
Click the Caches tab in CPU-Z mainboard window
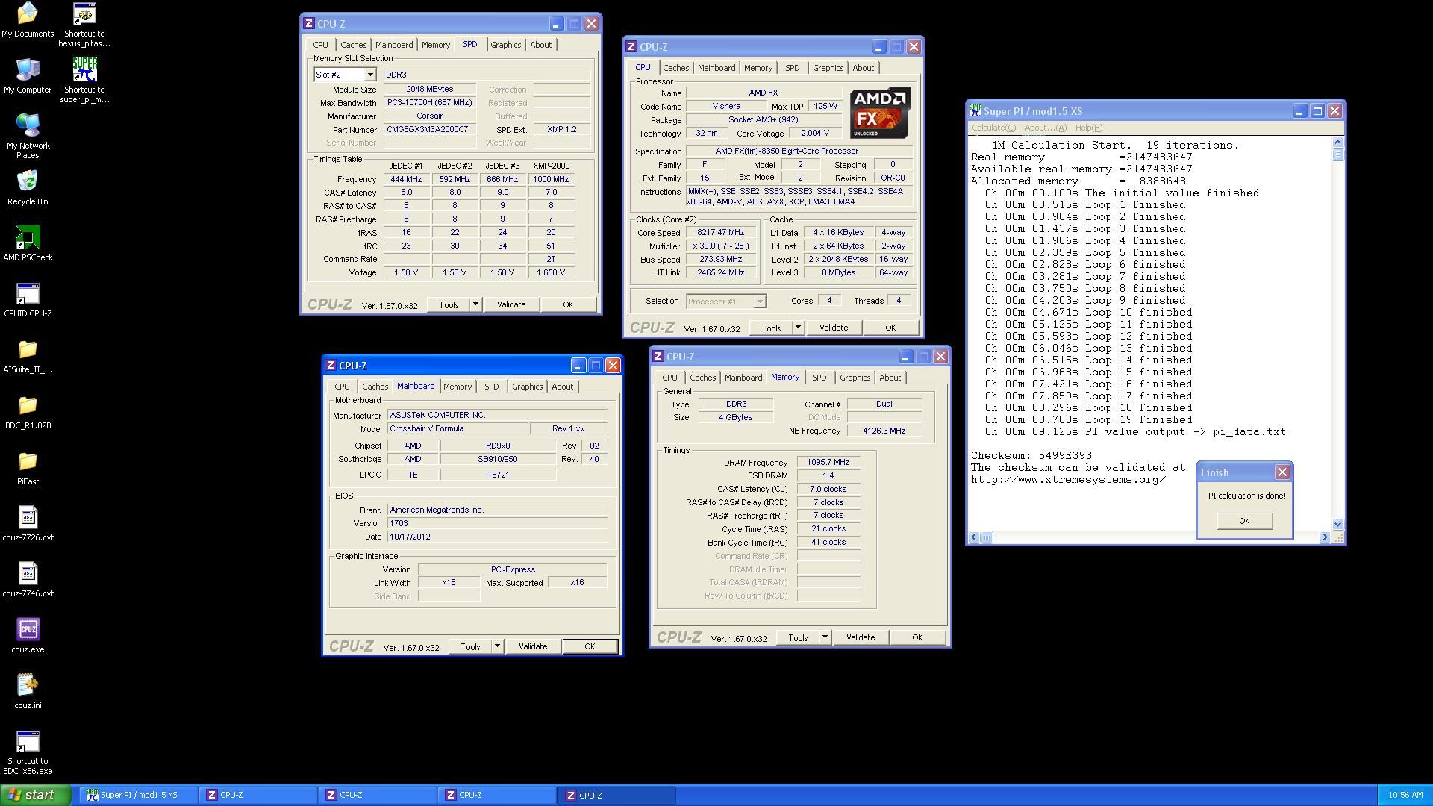(374, 385)
